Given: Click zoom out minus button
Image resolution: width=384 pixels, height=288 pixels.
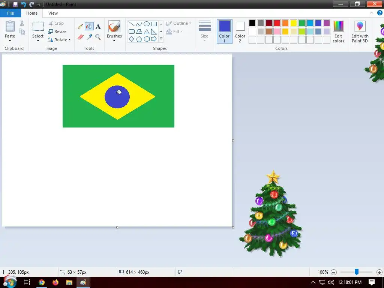Looking at the screenshot, I should click(333, 272).
